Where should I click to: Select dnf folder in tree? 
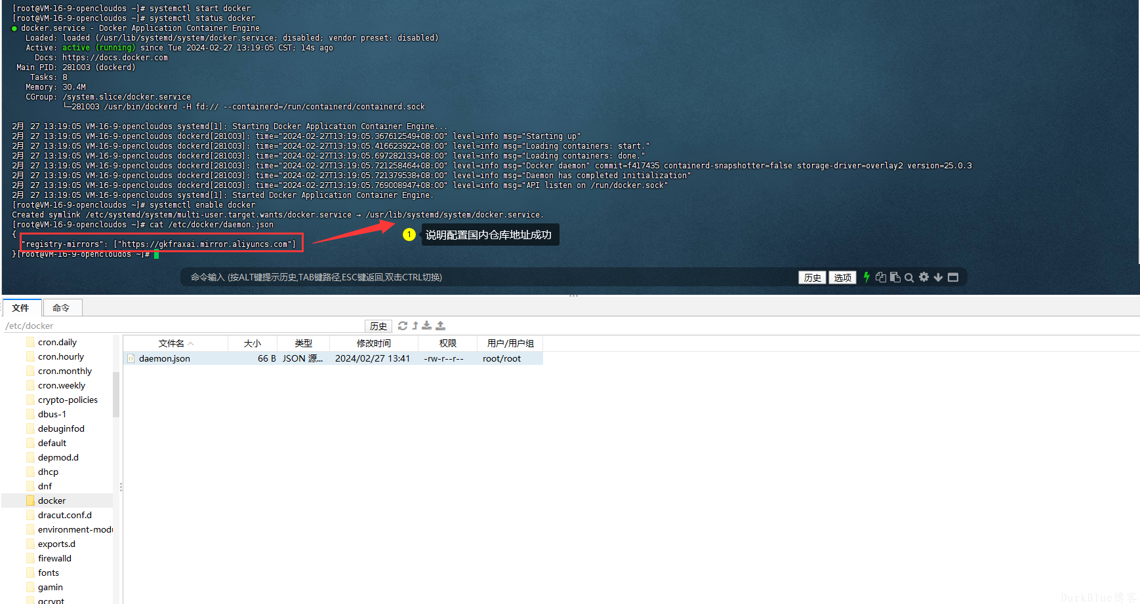pos(45,486)
